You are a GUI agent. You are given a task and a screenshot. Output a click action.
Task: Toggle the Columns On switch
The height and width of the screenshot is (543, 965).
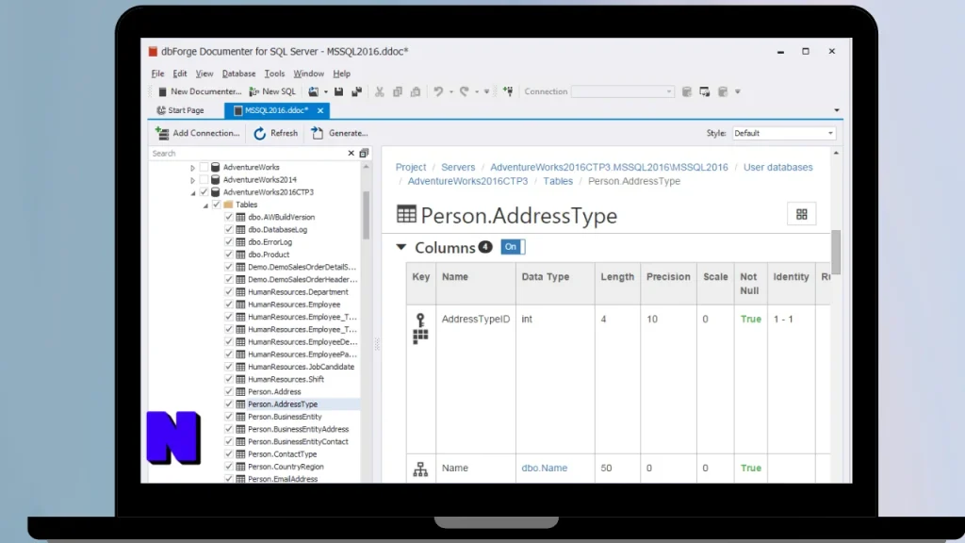click(513, 247)
